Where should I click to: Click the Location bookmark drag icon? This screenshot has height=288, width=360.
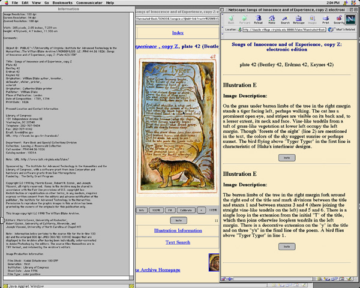(x=240, y=29)
